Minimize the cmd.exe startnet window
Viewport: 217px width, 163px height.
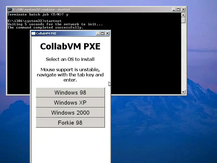(174, 10)
